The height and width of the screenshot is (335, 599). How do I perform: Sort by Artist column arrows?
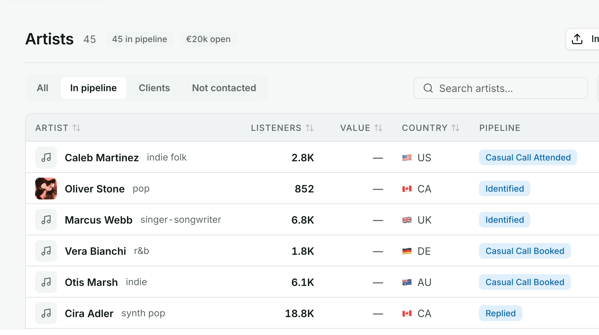[x=76, y=128]
